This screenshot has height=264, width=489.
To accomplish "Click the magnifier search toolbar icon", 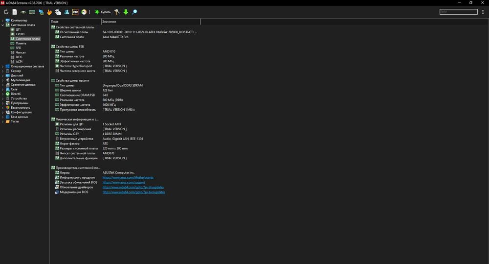I will (x=134, y=11).
